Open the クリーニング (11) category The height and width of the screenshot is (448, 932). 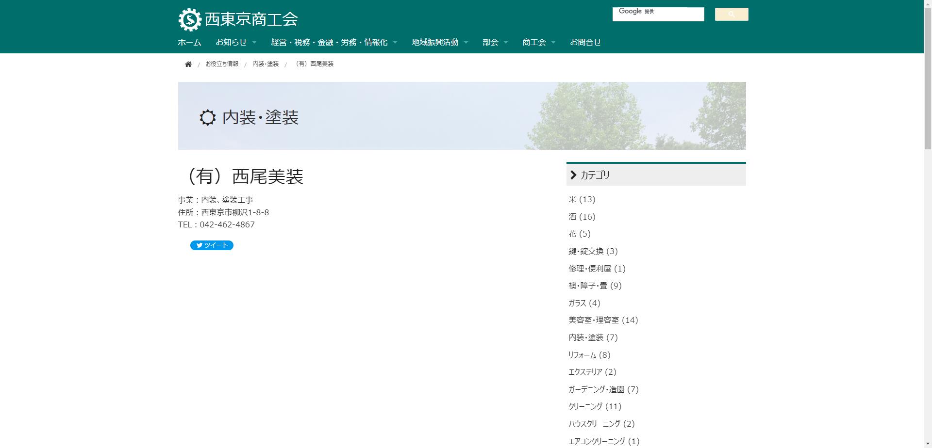(x=594, y=406)
